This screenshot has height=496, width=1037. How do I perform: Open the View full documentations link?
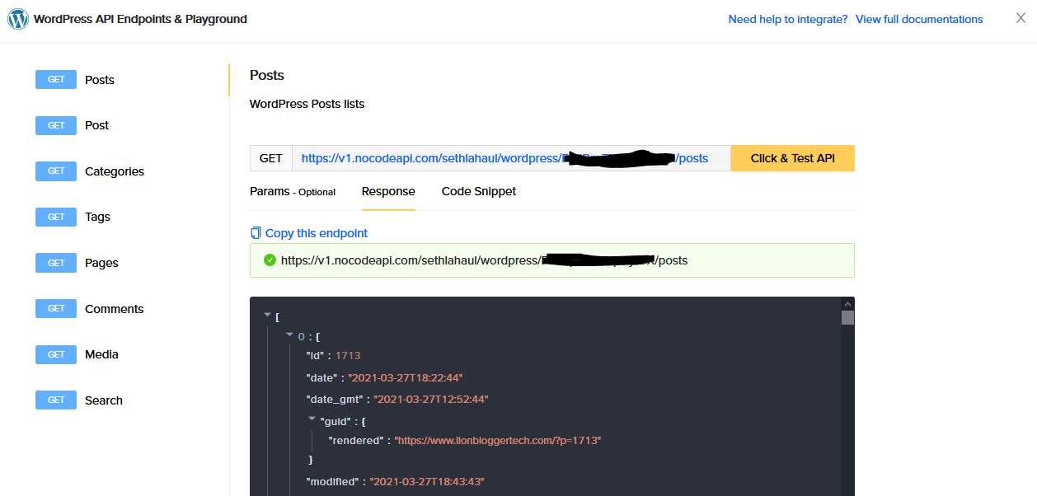click(919, 19)
